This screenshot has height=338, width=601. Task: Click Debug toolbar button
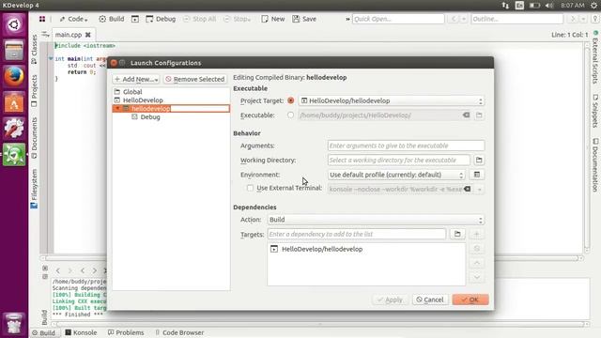point(161,19)
